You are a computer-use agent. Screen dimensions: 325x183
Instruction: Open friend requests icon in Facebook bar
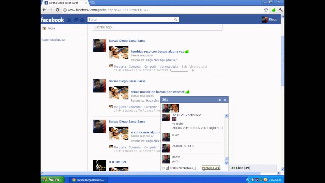point(69,20)
